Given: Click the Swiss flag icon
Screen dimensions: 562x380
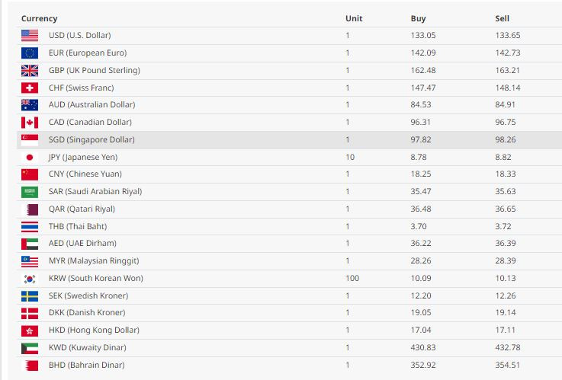Looking at the screenshot, I should click(30, 88).
